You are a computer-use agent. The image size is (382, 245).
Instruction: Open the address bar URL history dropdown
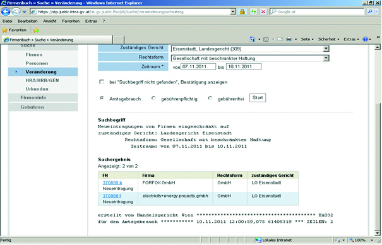point(233,11)
